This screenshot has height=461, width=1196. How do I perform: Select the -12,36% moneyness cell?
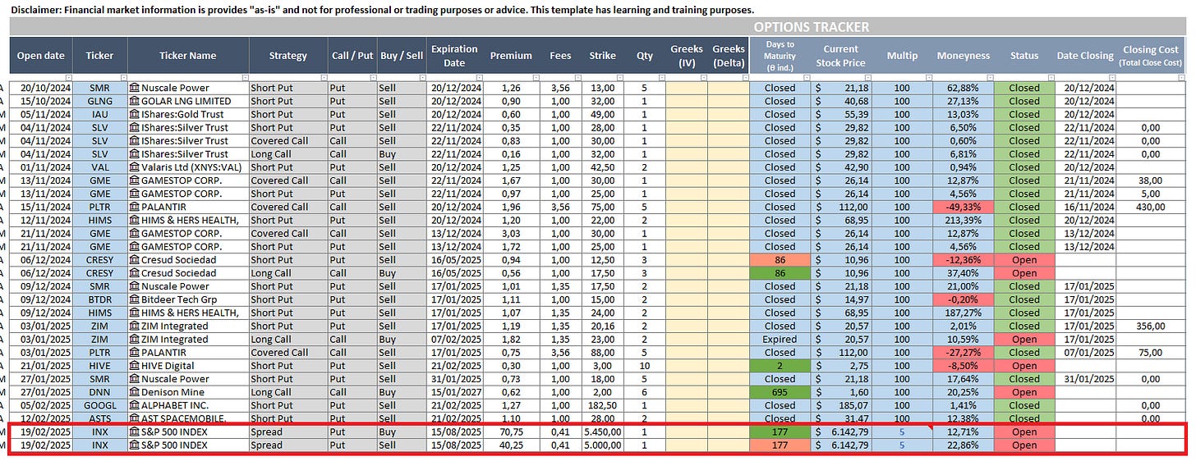(964, 260)
